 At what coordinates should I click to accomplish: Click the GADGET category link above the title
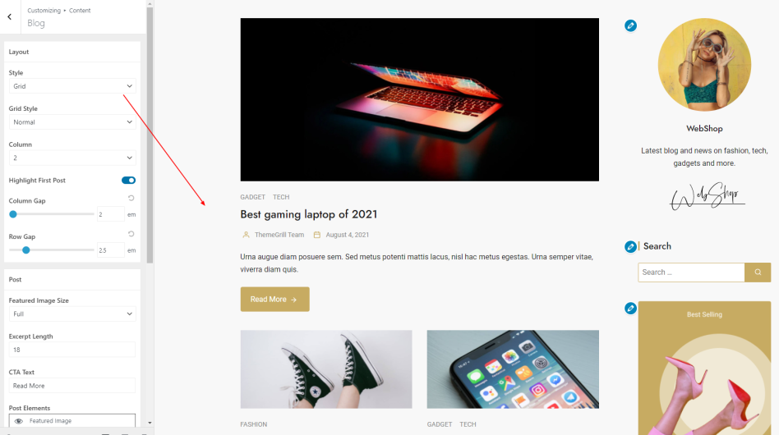[x=252, y=197]
